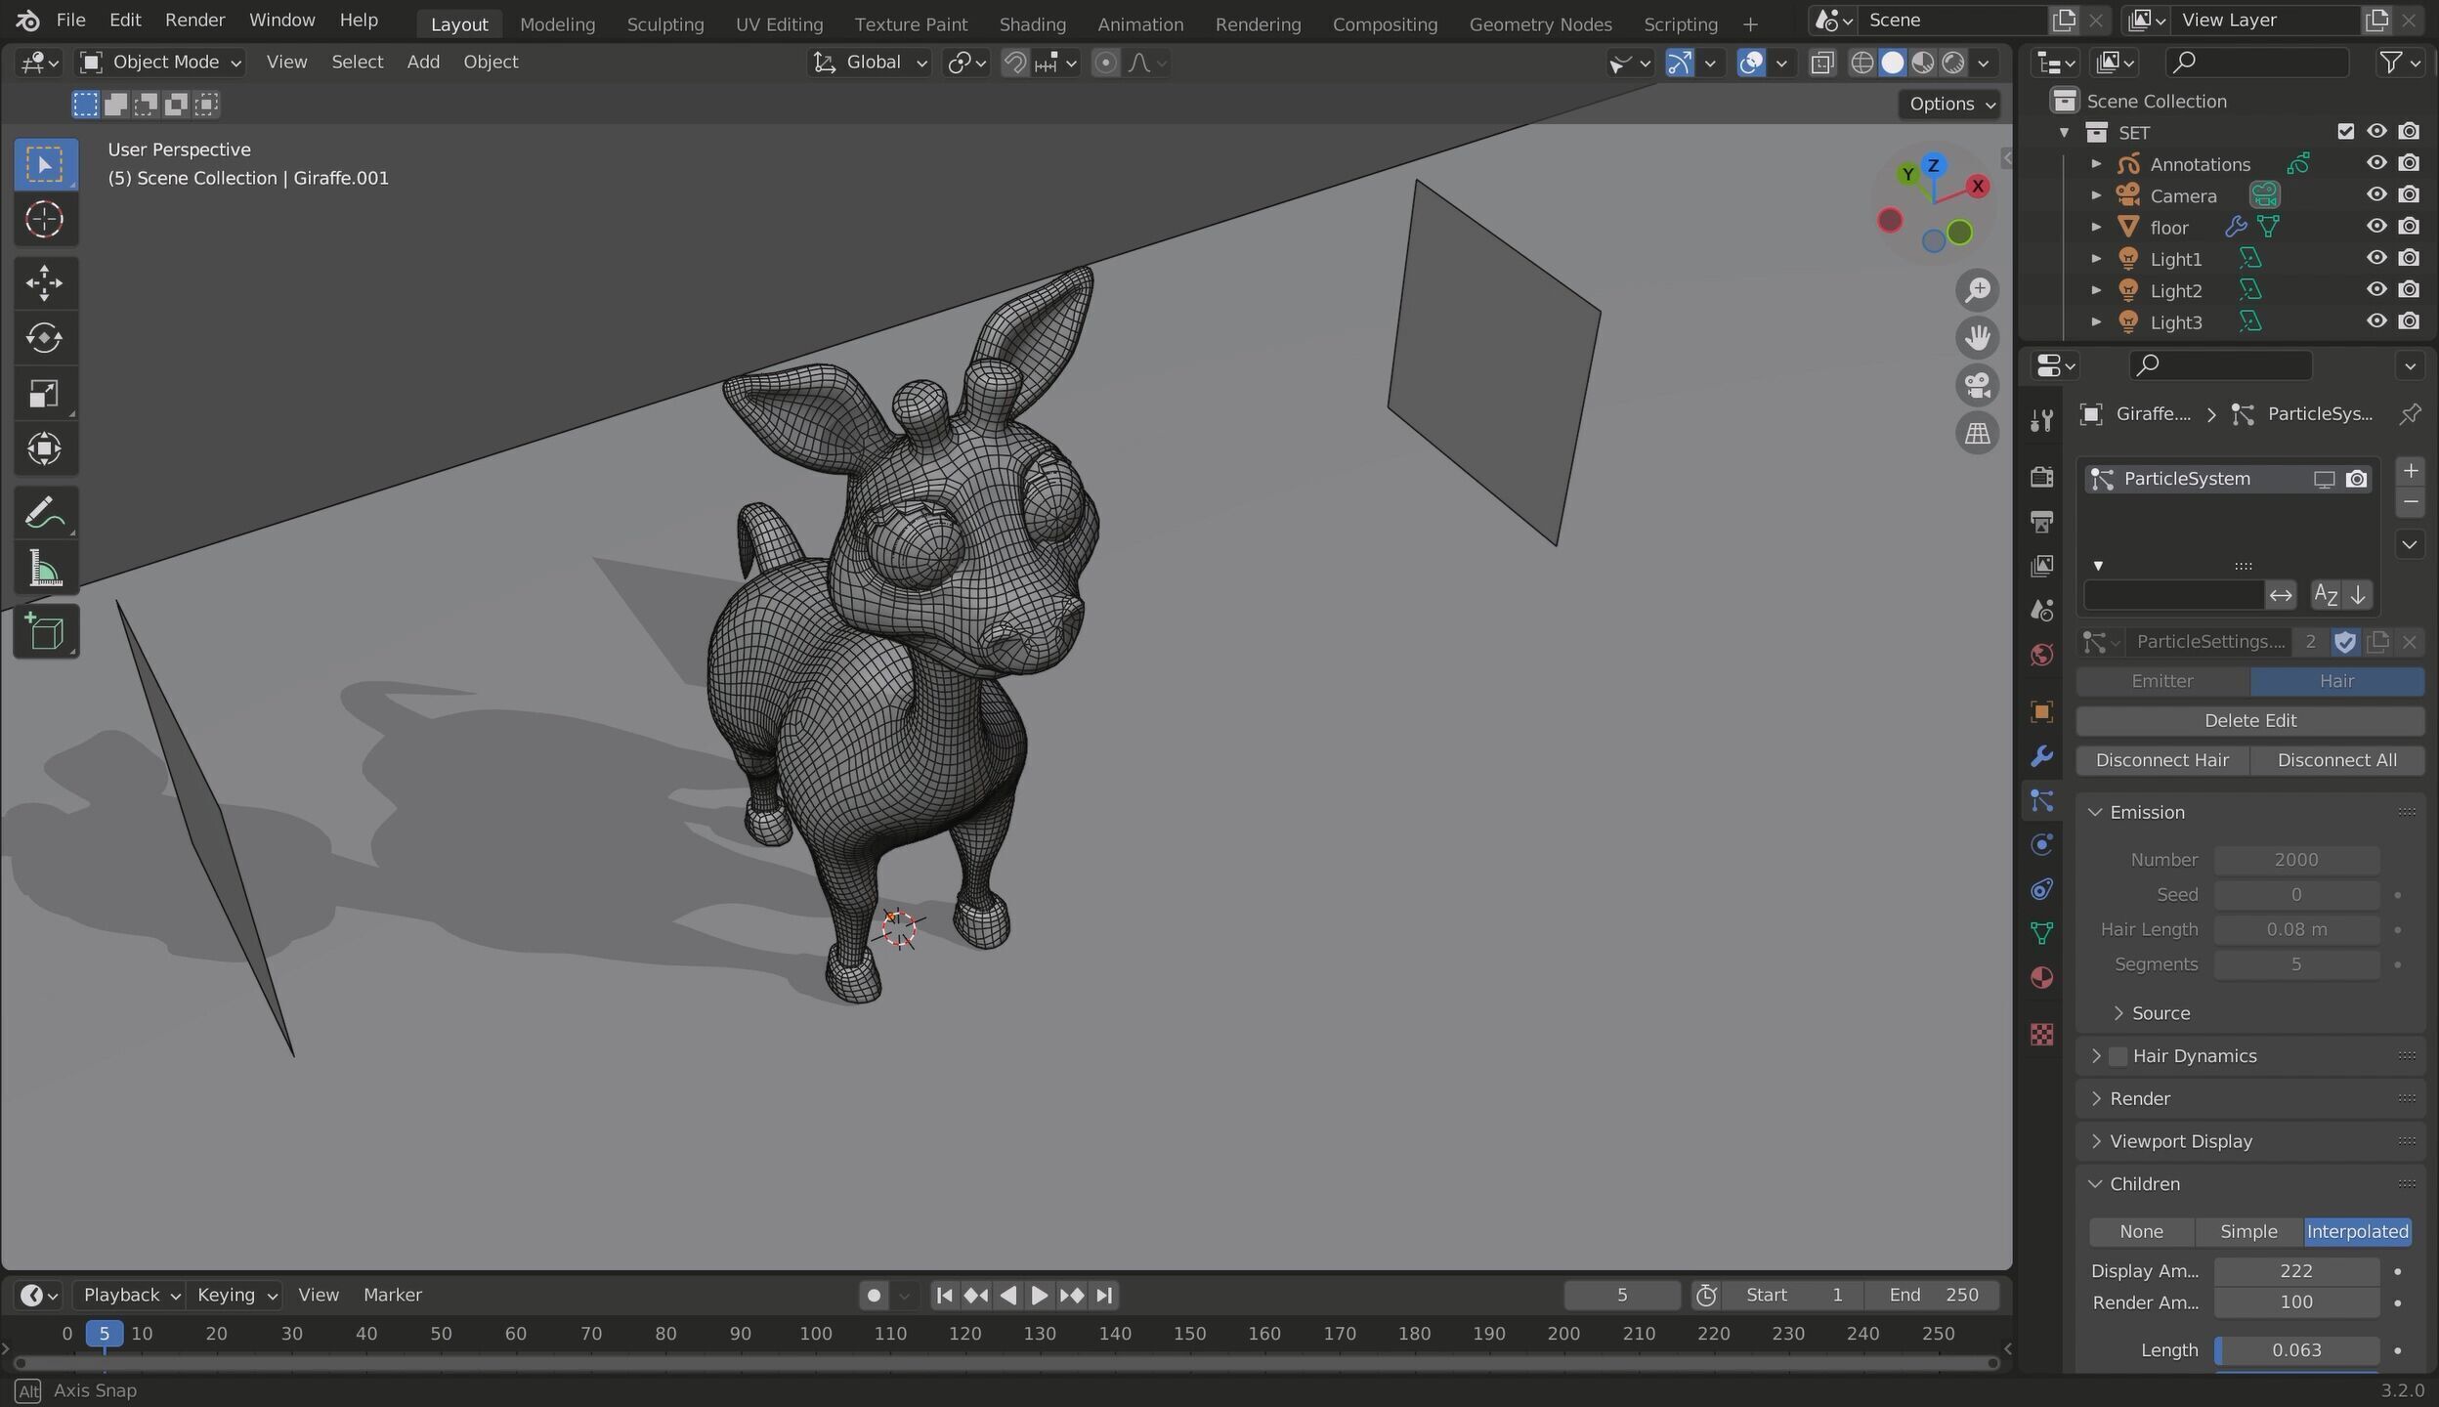This screenshot has height=1407, width=2439.
Task: Activate the Move tool
Action: point(45,282)
